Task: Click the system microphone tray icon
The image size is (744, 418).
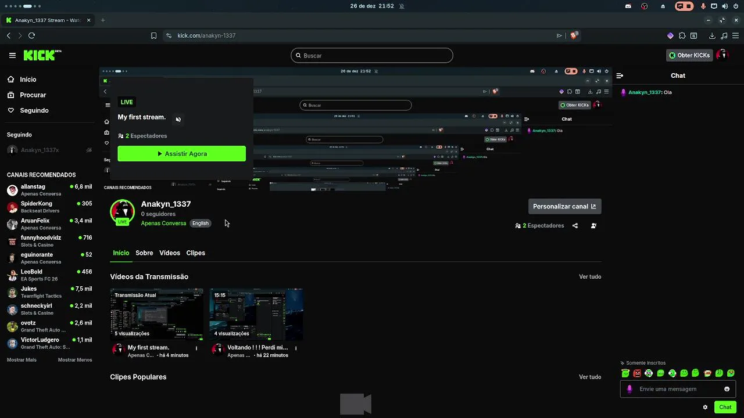Action: coord(703,6)
